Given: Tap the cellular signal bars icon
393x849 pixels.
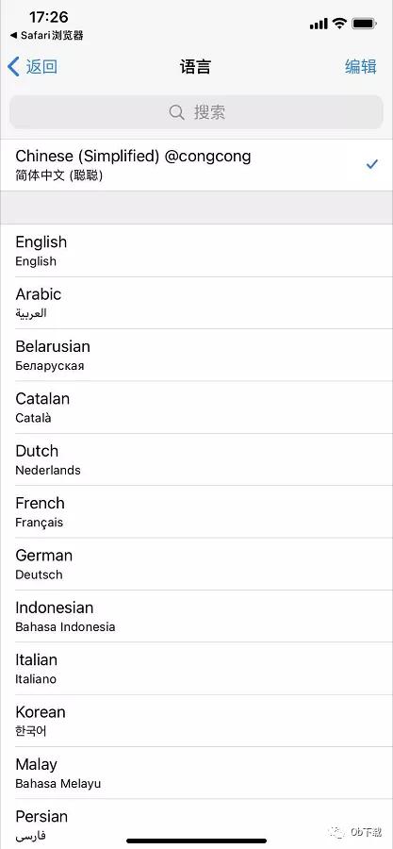Looking at the screenshot, I should [x=319, y=24].
